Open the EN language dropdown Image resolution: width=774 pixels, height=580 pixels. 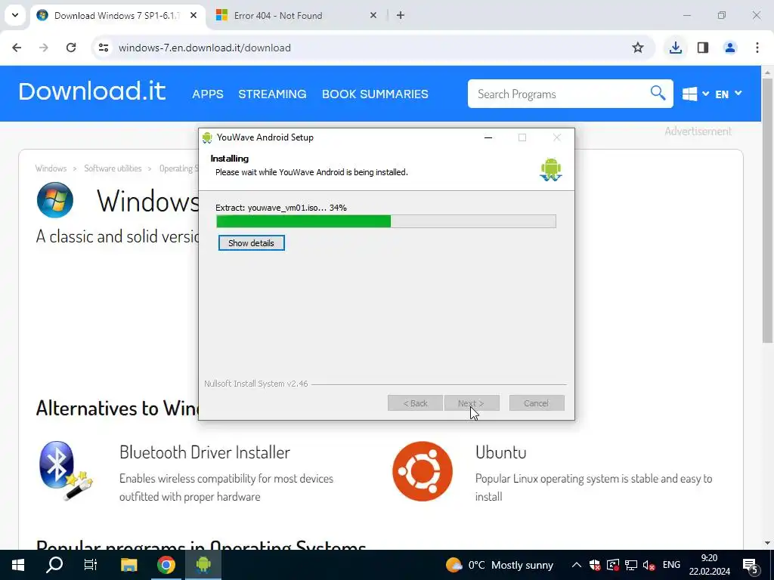[729, 94]
